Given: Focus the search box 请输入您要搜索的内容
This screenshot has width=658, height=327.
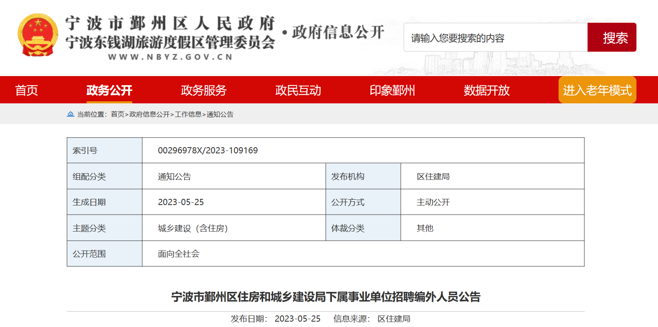Looking at the screenshot, I should (x=496, y=38).
